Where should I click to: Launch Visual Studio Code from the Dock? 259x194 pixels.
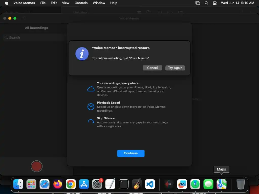point(150,184)
